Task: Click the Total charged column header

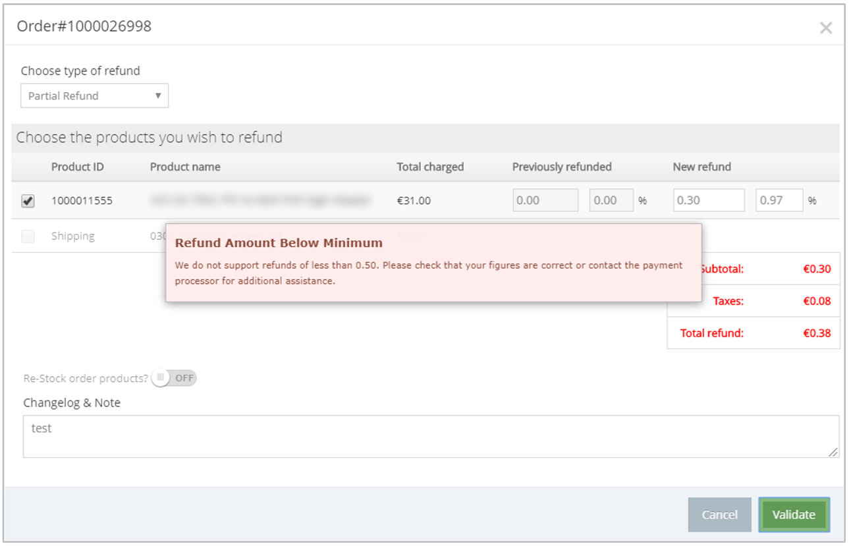Action: click(430, 167)
